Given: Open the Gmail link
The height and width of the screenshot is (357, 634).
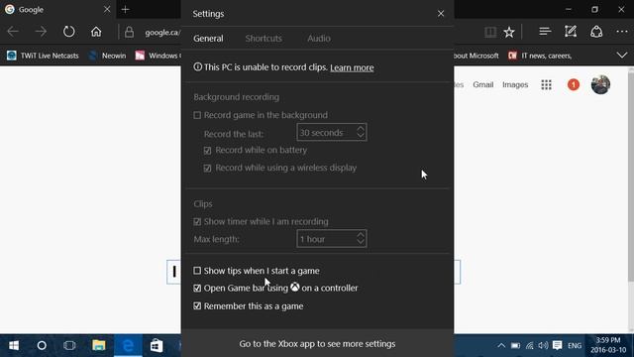Looking at the screenshot, I should point(483,84).
